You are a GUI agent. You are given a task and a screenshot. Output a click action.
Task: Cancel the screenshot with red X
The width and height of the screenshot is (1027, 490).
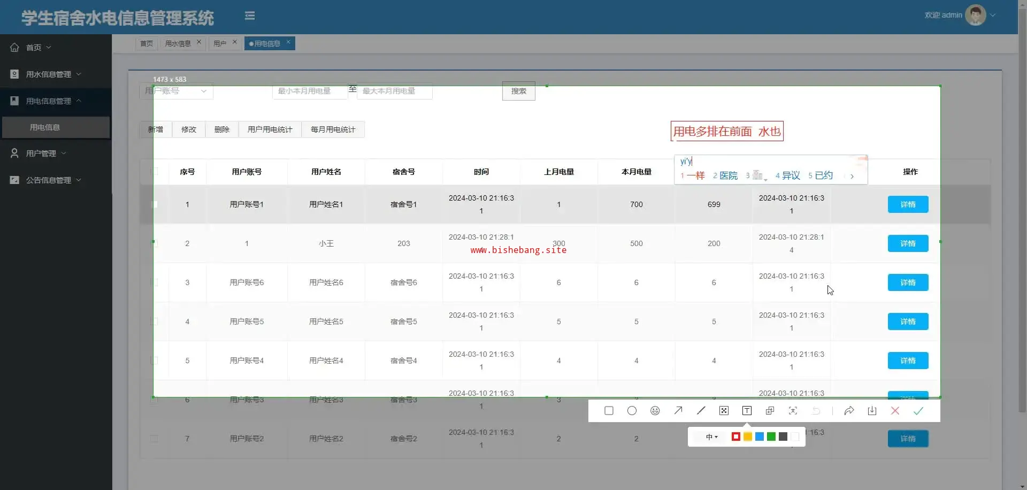895,411
